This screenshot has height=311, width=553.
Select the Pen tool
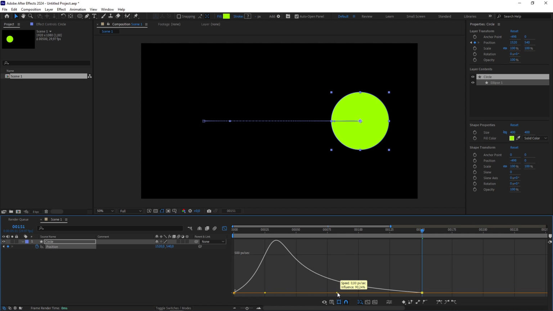[87, 16]
